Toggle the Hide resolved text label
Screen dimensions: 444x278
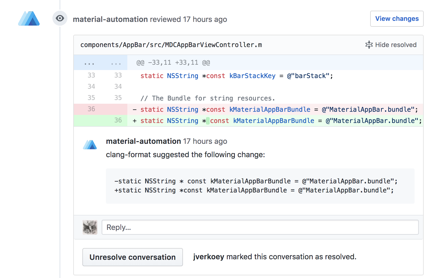pos(396,45)
